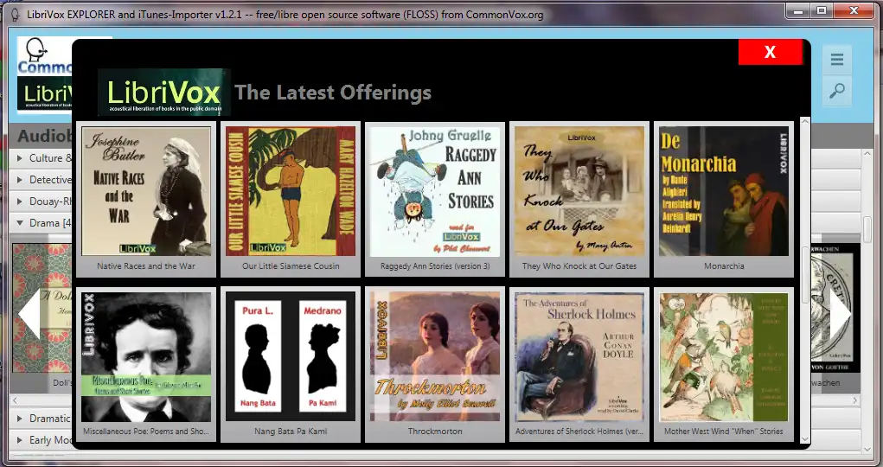This screenshot has width=883, height=467.
Task: Click the application title bar icon
Action: point(16,15)
